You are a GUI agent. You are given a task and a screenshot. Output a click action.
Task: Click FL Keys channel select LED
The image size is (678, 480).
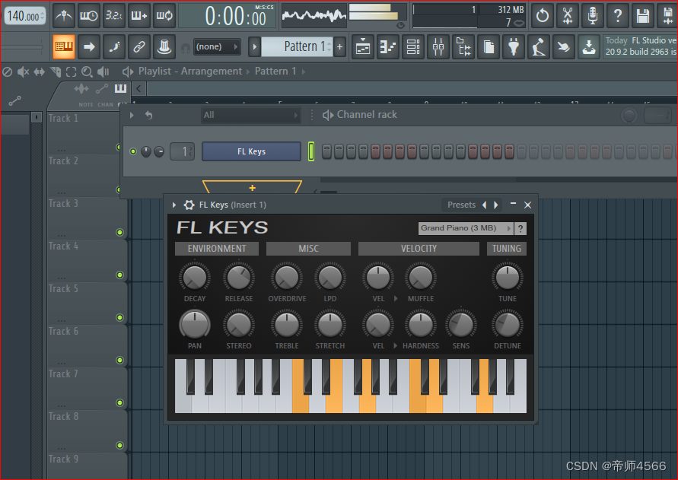[311, 151]
